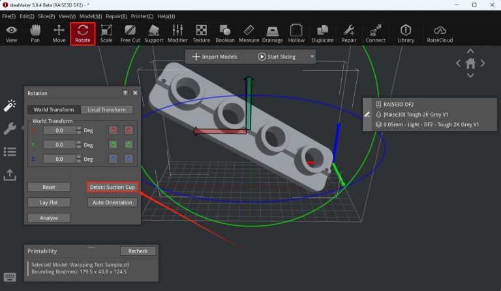Click the upload icon in left sidebar
The height and width of the screenshot is (291, 501).
click(x=10, y=174)
